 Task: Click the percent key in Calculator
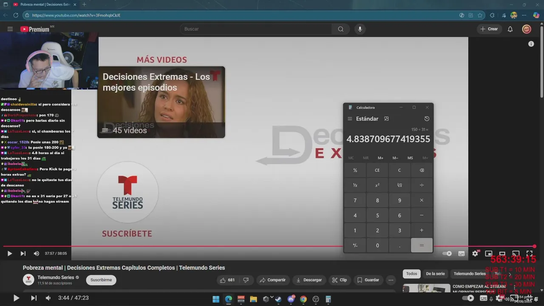(x=355, y=170)
